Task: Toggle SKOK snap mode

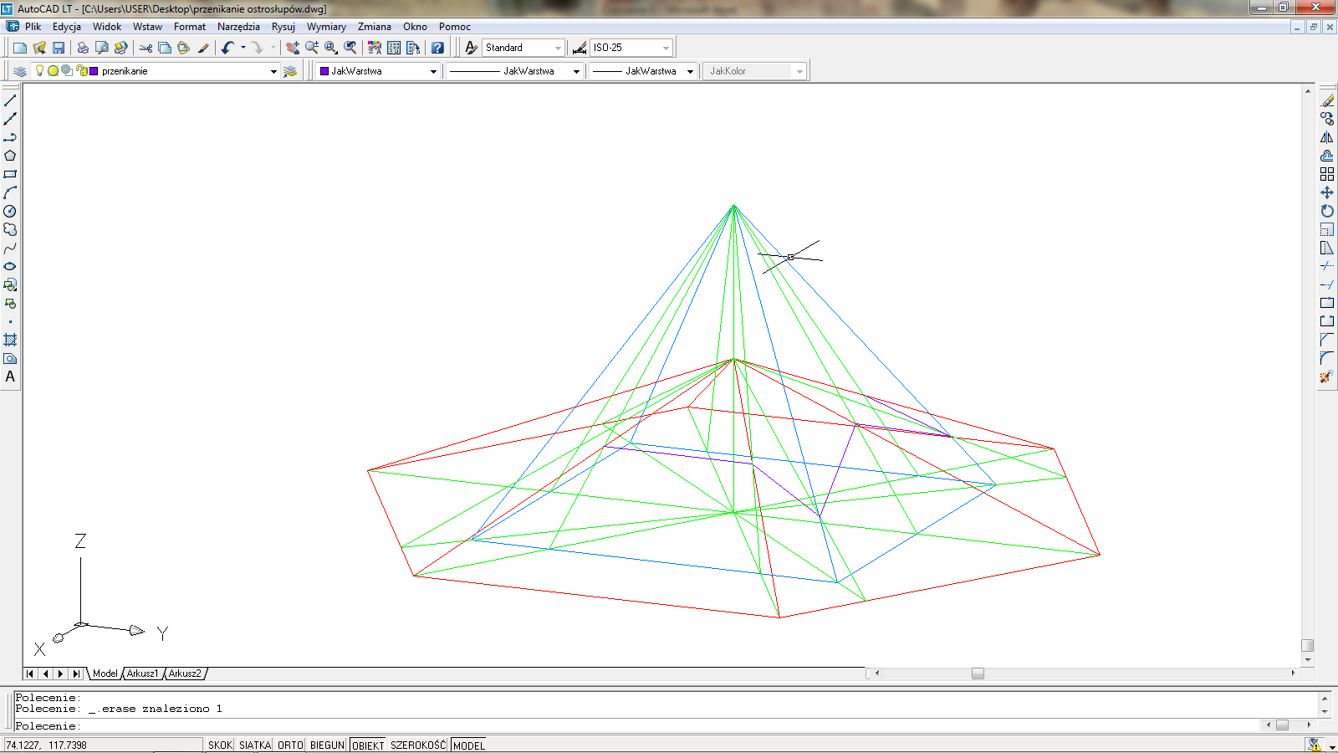Action: 220,745
